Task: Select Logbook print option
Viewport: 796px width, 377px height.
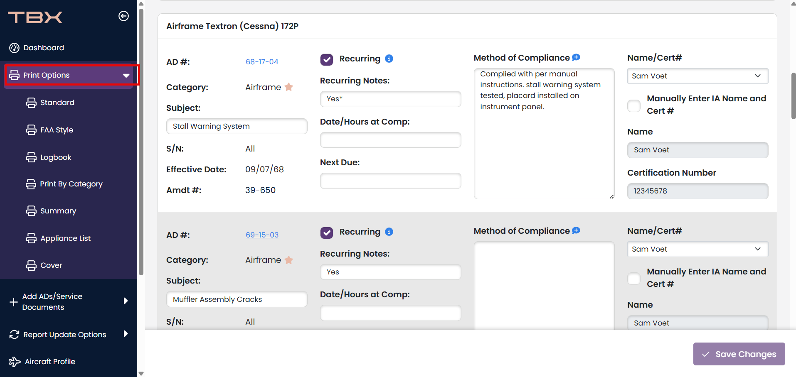Action: 56,157
